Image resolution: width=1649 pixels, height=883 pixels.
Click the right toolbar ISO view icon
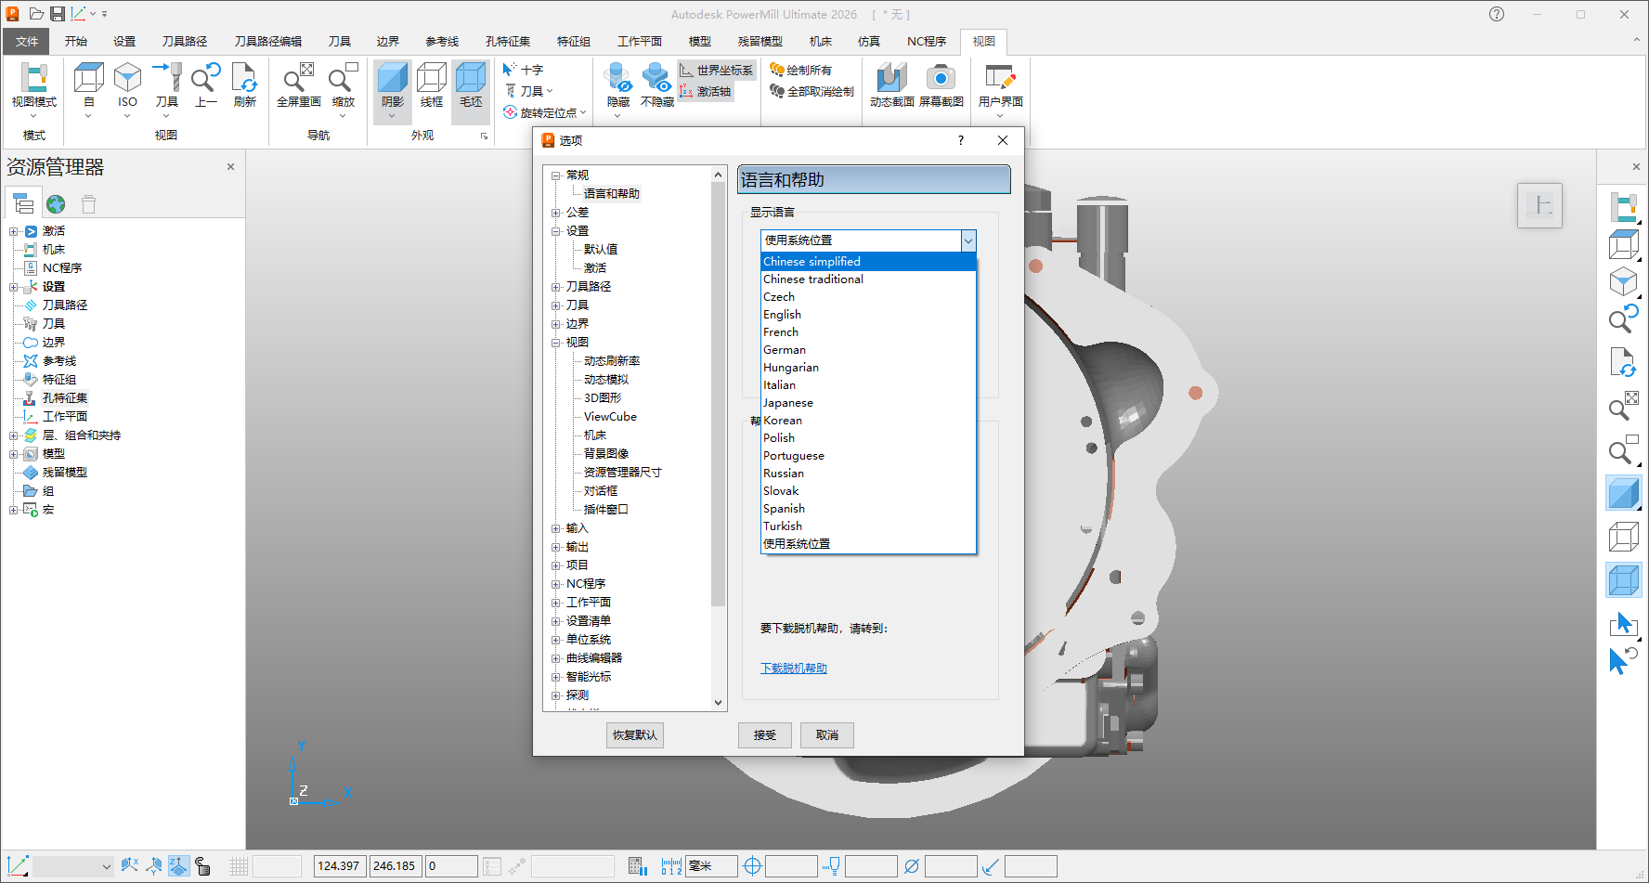1623,281
